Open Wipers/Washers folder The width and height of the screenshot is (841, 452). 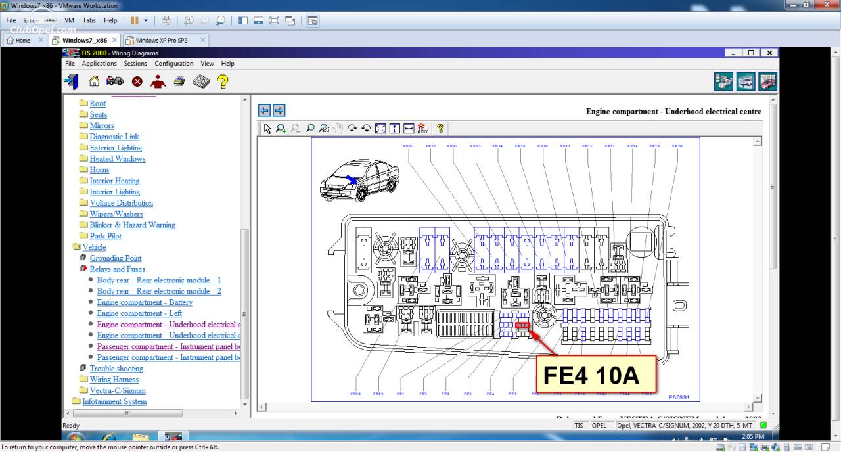(x=116, y=214)
